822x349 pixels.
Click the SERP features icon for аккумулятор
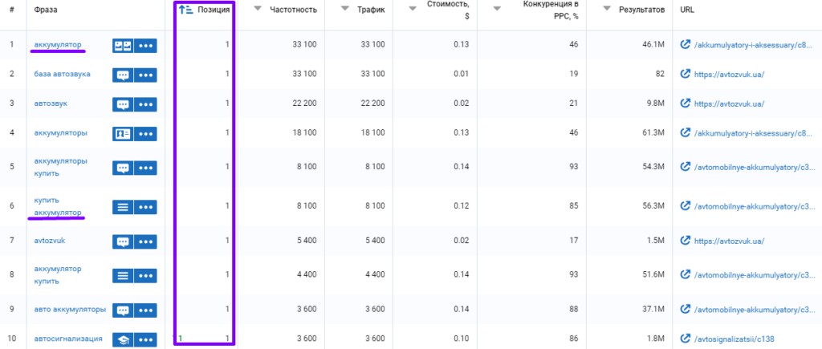click(123, 45)
